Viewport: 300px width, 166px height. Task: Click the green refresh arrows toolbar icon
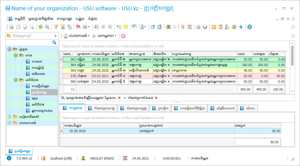(40, 27)
